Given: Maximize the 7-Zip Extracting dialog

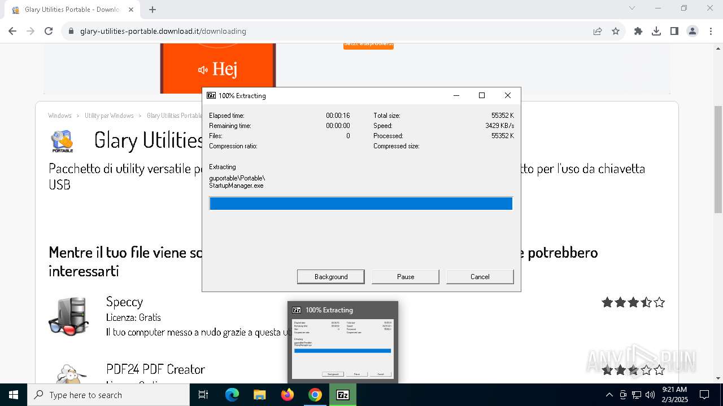Looking at the screenshot, I should [x=482, y=95].
